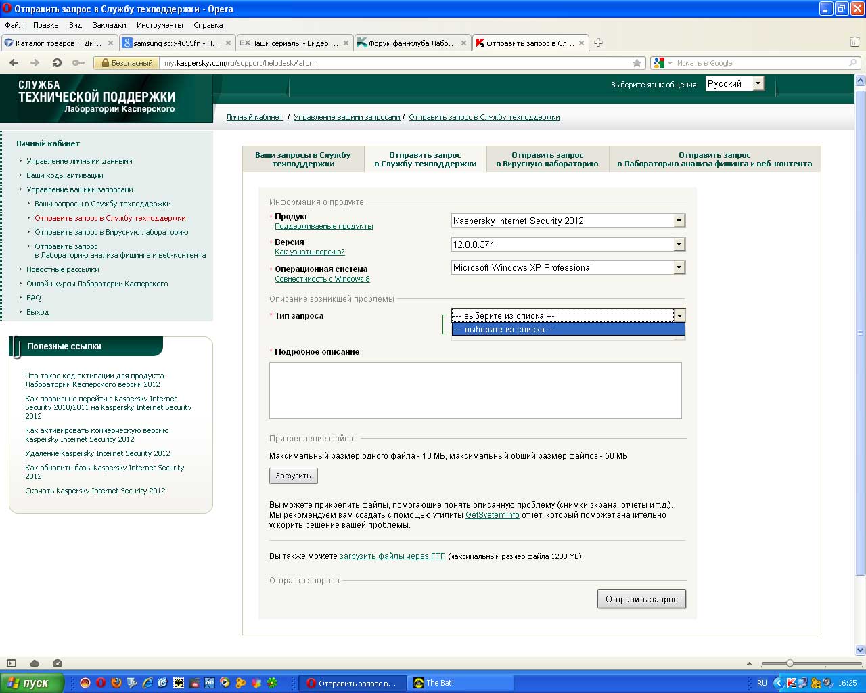Launch Firefox from the quick launch bar
Viewport: 866px width, 693px height.
[x=116, y=683]
